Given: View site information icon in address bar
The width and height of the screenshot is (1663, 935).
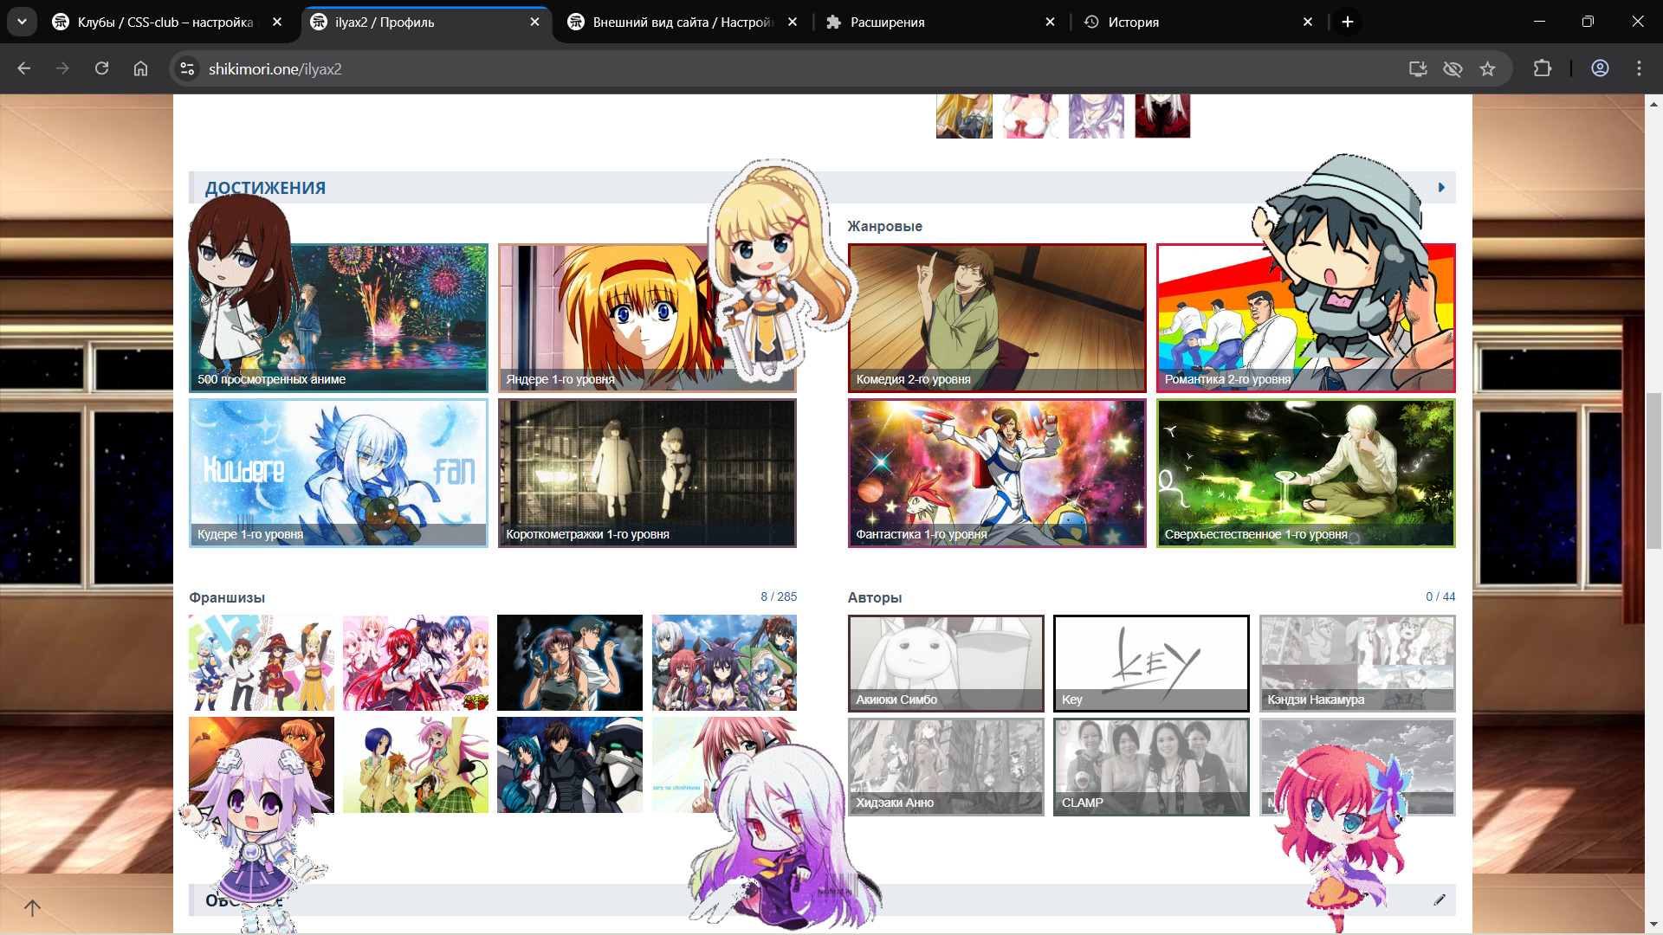Looking at the screenshot, I should click(x=187, y=68).
